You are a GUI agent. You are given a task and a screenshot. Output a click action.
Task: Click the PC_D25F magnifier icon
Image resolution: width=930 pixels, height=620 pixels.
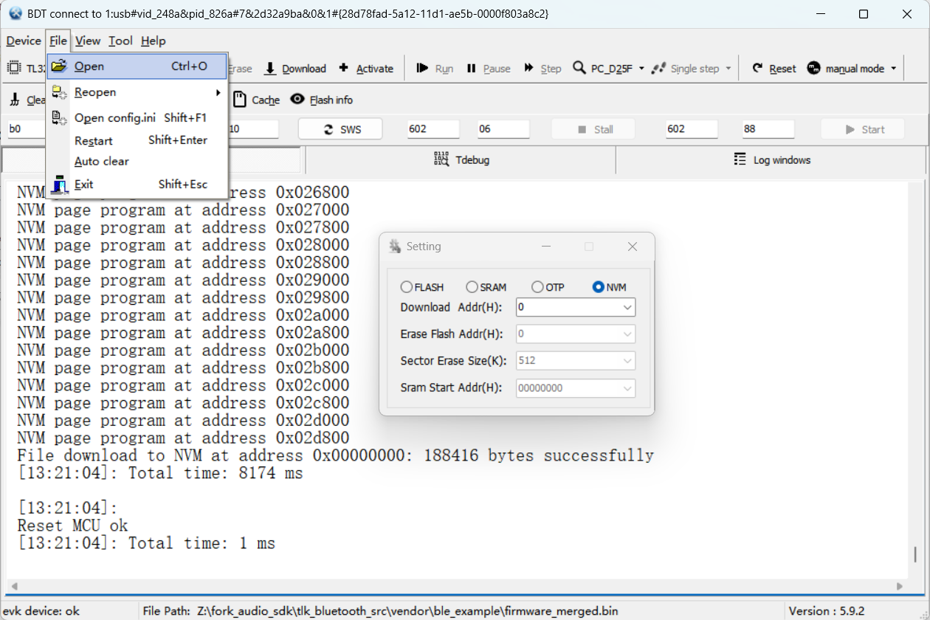(x=579, y=68)
